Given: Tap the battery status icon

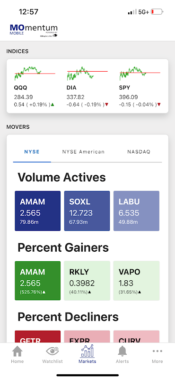Looking at the screenshot, I should (x=157, y=12).
